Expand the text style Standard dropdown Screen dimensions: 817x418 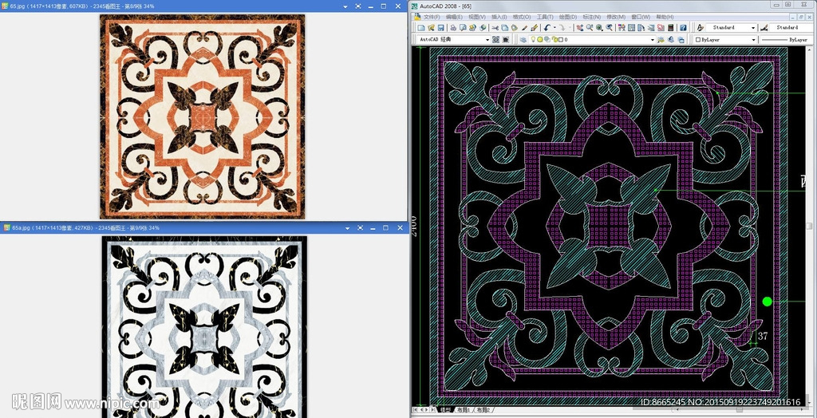(x=753, y=28)
